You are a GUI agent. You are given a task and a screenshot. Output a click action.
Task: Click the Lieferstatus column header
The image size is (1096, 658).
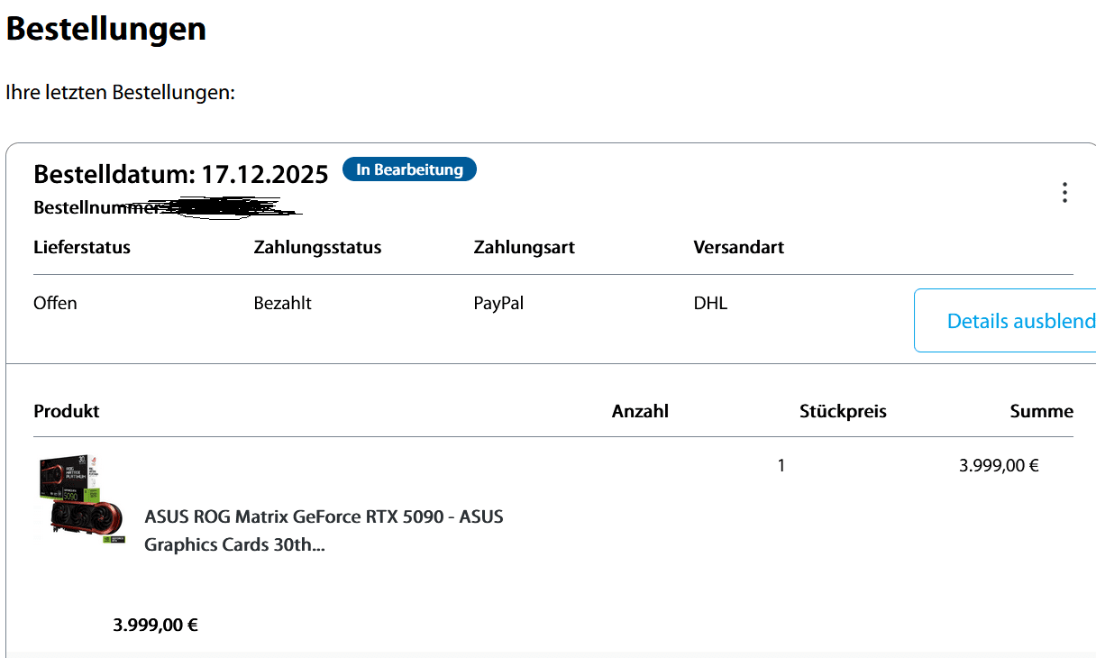(82, 247)
